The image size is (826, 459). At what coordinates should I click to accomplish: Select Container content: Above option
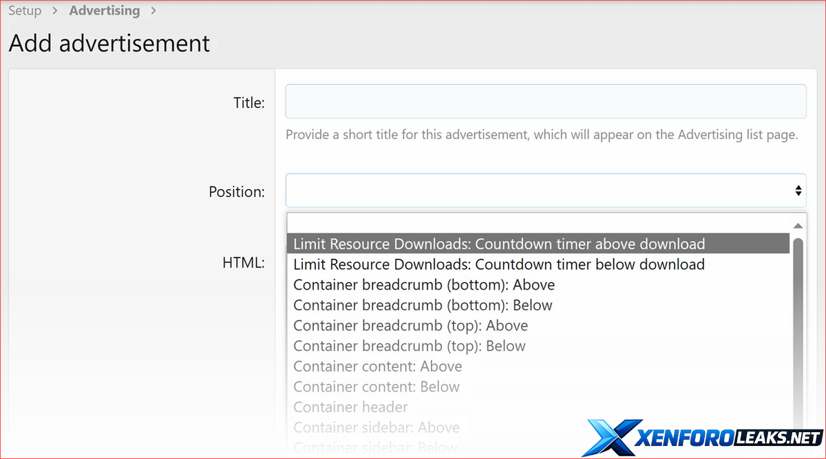[x=377, y=366]
